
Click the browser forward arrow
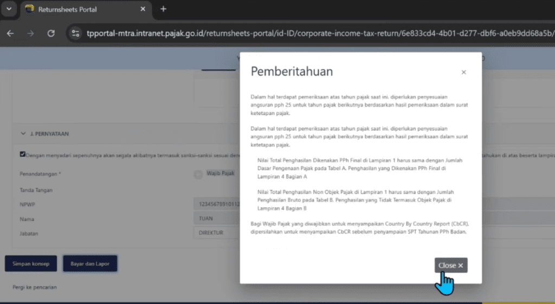click(30, 33)
